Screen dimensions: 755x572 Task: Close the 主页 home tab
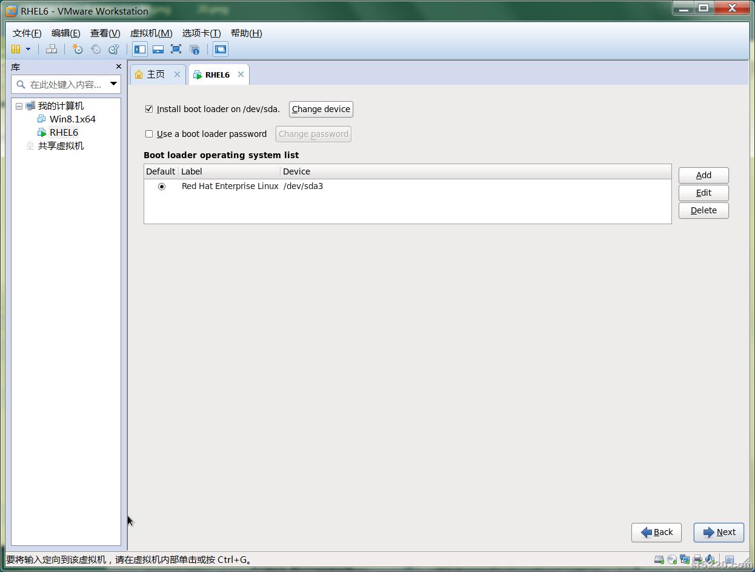(x=177, y=74)
